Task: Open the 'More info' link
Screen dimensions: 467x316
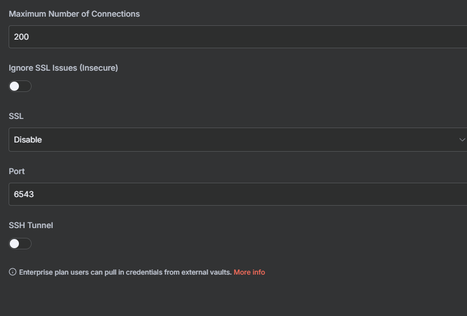Action: pos(249,272)
